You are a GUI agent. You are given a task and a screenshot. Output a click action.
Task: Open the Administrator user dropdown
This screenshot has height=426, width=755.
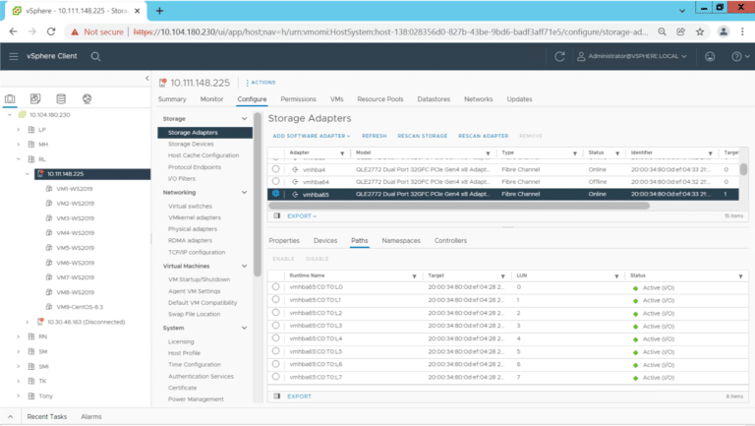(x=632, y=56)
